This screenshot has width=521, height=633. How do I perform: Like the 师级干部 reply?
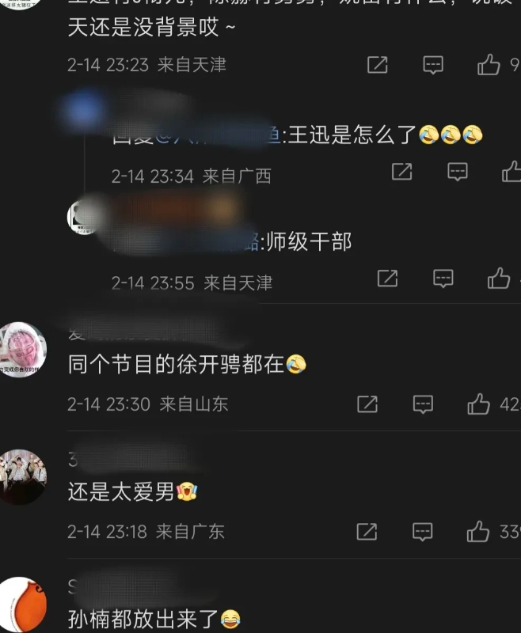coord(499,279)
